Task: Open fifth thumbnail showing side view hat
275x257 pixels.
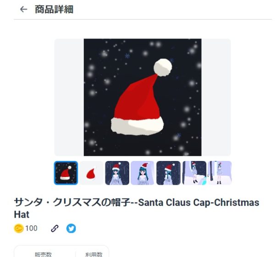Action: 168,173
